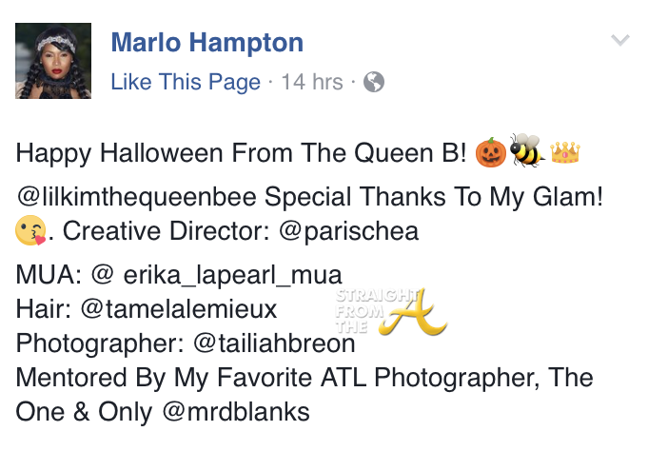Click the erika_lapearl_mua MUA handle

[x=233, y=274]
